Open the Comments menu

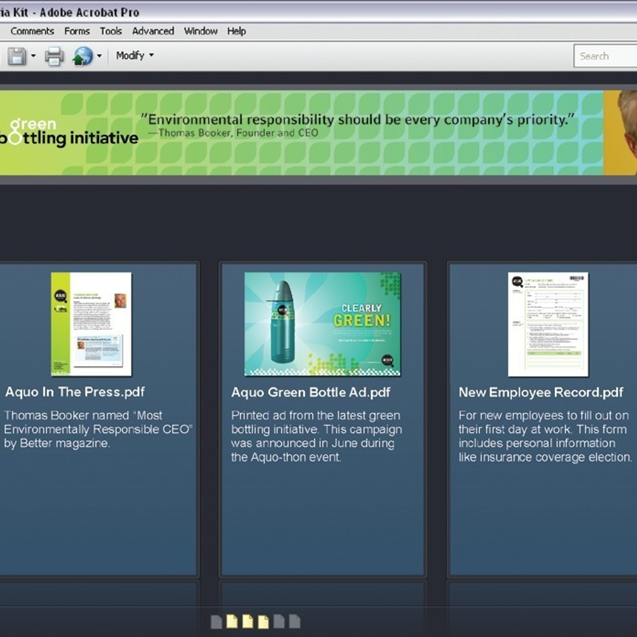tap(32, 31)
